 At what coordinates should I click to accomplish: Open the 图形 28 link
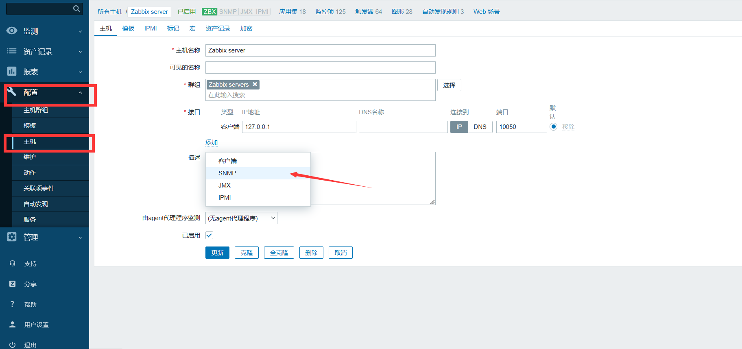point(402,11)
